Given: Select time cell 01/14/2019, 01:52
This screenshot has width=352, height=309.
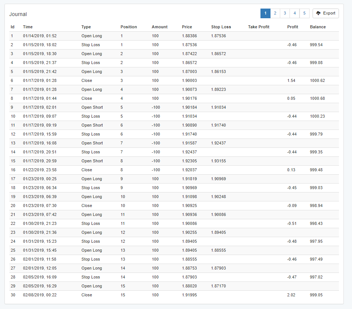Looking at the screenshot, I should click(x=40, y=36).
